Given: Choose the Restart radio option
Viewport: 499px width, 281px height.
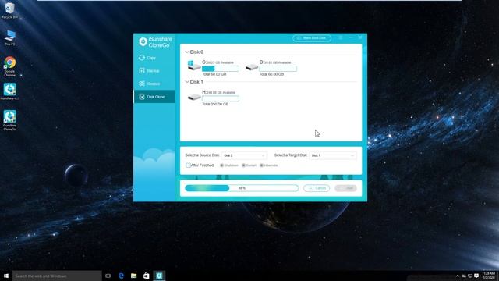Looking at the screenshot, I should pos(243,165).
